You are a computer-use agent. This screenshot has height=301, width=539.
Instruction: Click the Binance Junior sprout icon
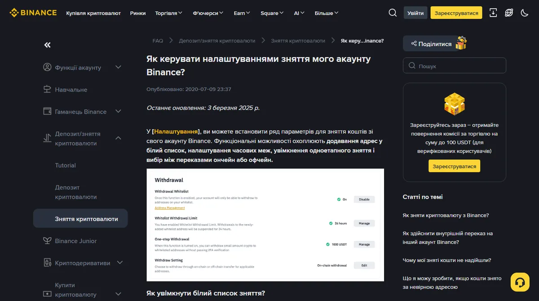(47, 241)
